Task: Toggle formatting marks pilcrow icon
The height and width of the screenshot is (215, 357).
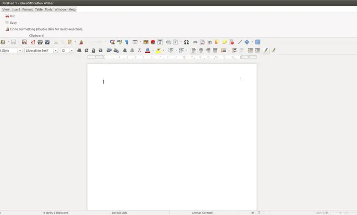Action: pos(127,42)
